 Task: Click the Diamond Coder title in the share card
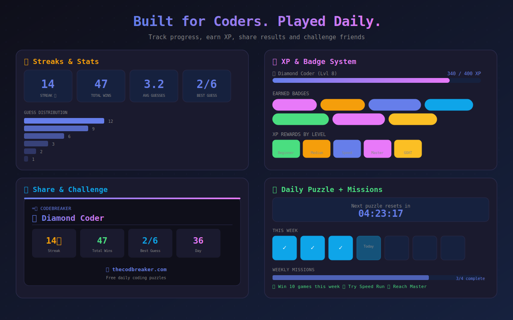click(x=68, y=218)
